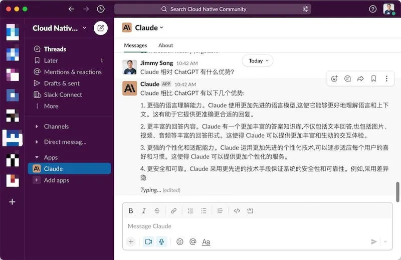This screenshot has width=401, height=260.
Task: Switch to the Messages tab
Action: coord(135,45)
